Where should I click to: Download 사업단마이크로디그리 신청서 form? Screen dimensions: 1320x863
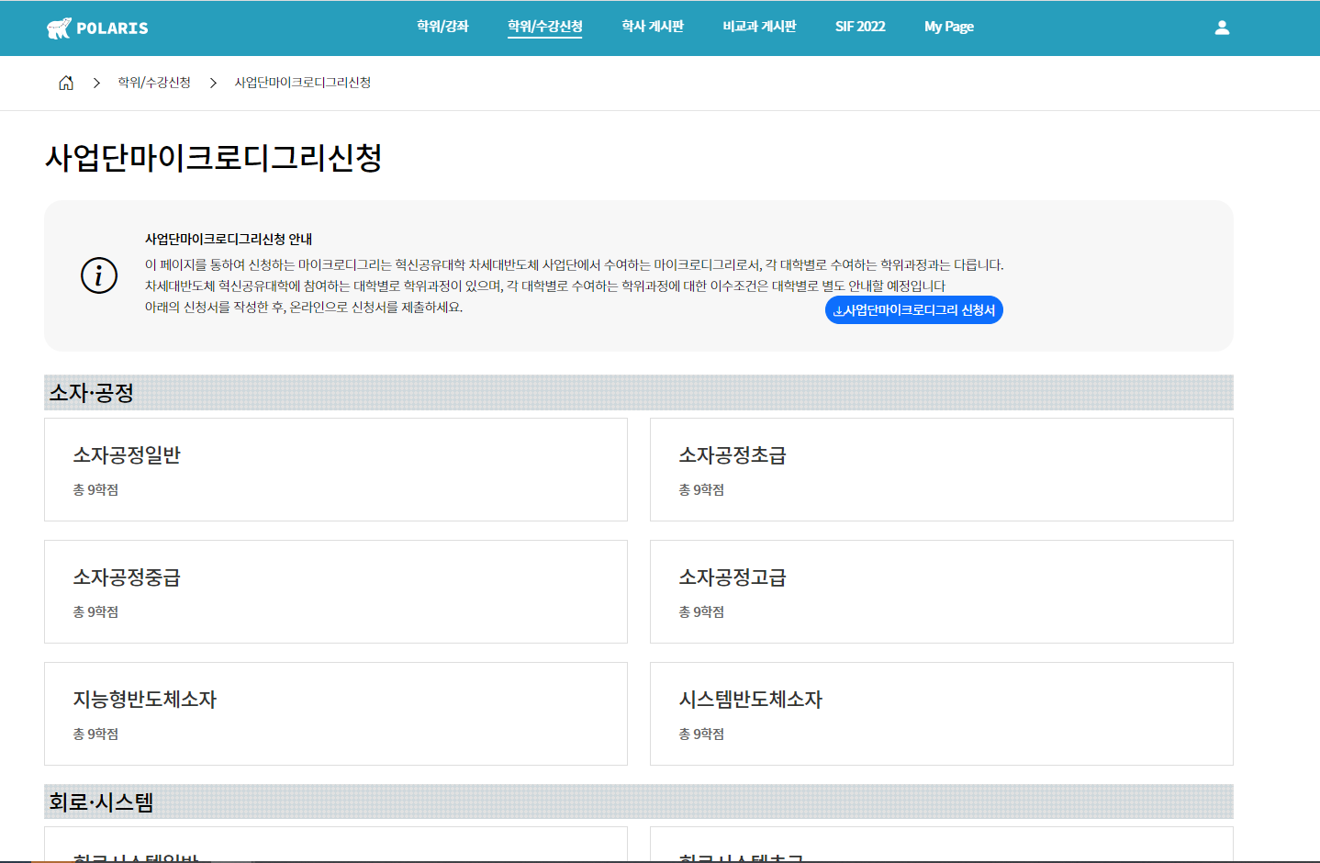[914, 310]
